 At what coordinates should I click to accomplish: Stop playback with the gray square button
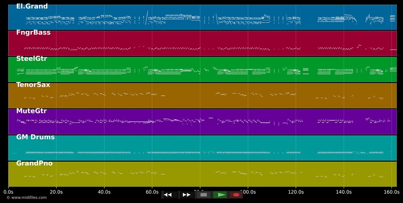tap(204, 195)
